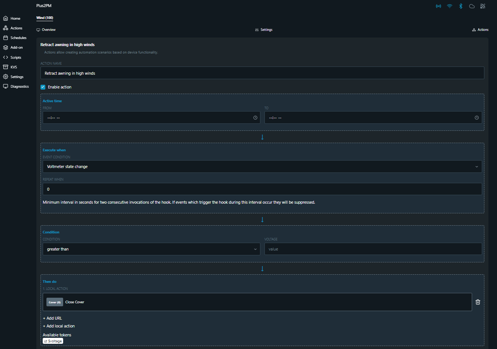
Task: Click the Action Name text field
Action: coord(262,73)
